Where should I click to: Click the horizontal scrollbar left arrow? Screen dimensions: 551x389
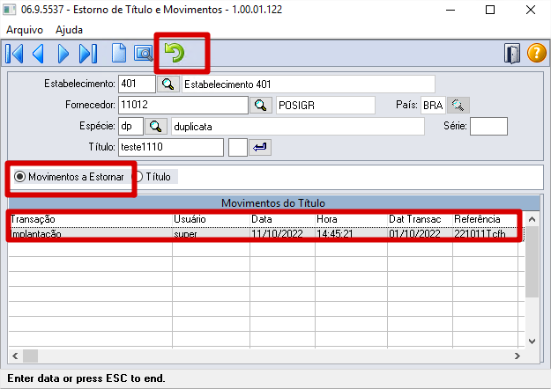pos(15,356)
